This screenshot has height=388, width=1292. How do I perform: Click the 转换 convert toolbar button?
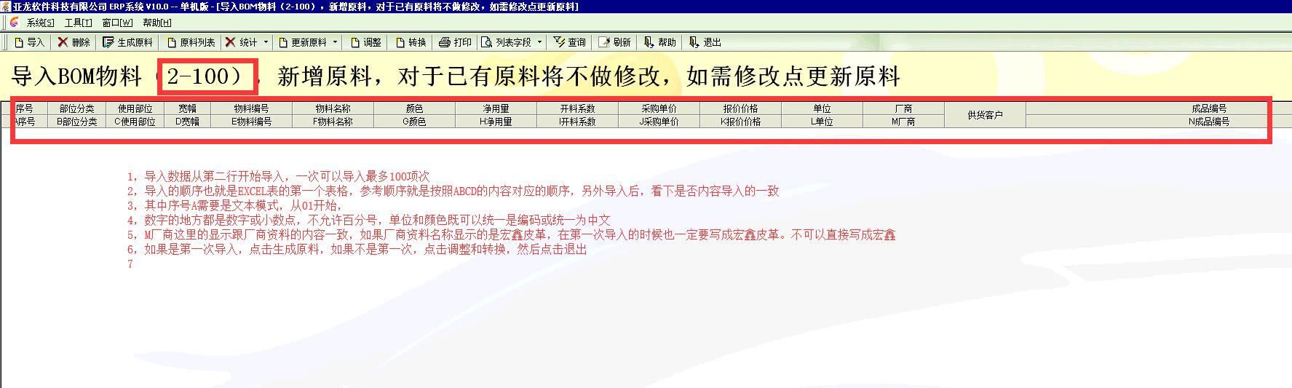[411, 42]
